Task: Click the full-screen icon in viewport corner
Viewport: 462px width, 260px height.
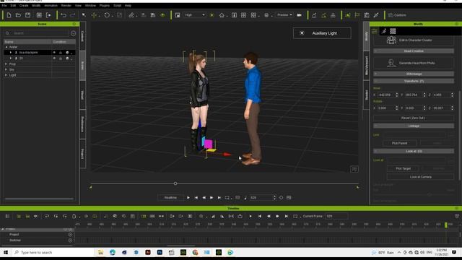Action: point(354,169)
